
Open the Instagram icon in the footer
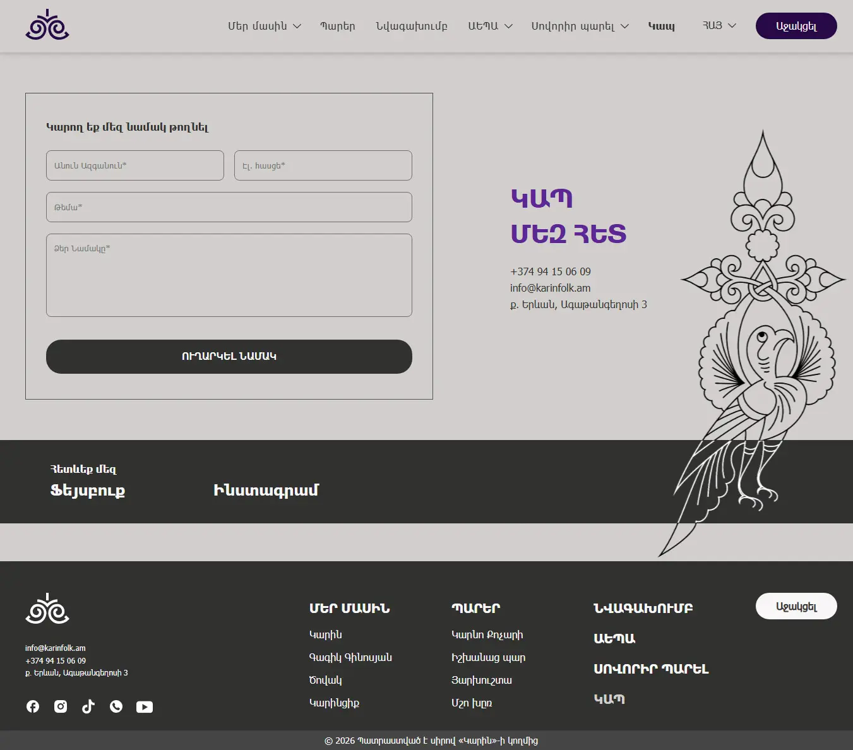click(x=61, y=706)
